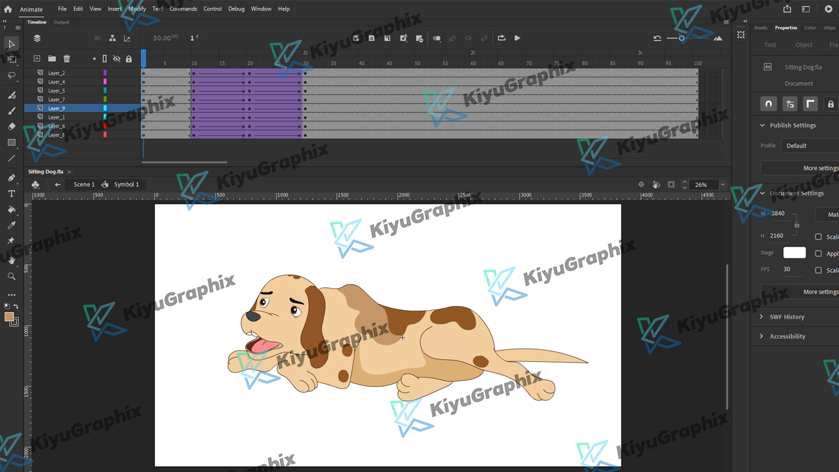The image size is (839, 472).
Task: Toggle show or hide all layers
Action: (116, 59)
